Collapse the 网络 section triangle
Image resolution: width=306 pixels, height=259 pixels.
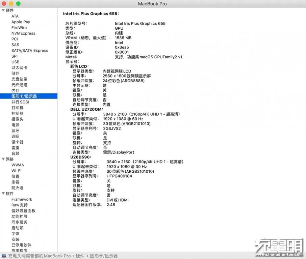3,159
